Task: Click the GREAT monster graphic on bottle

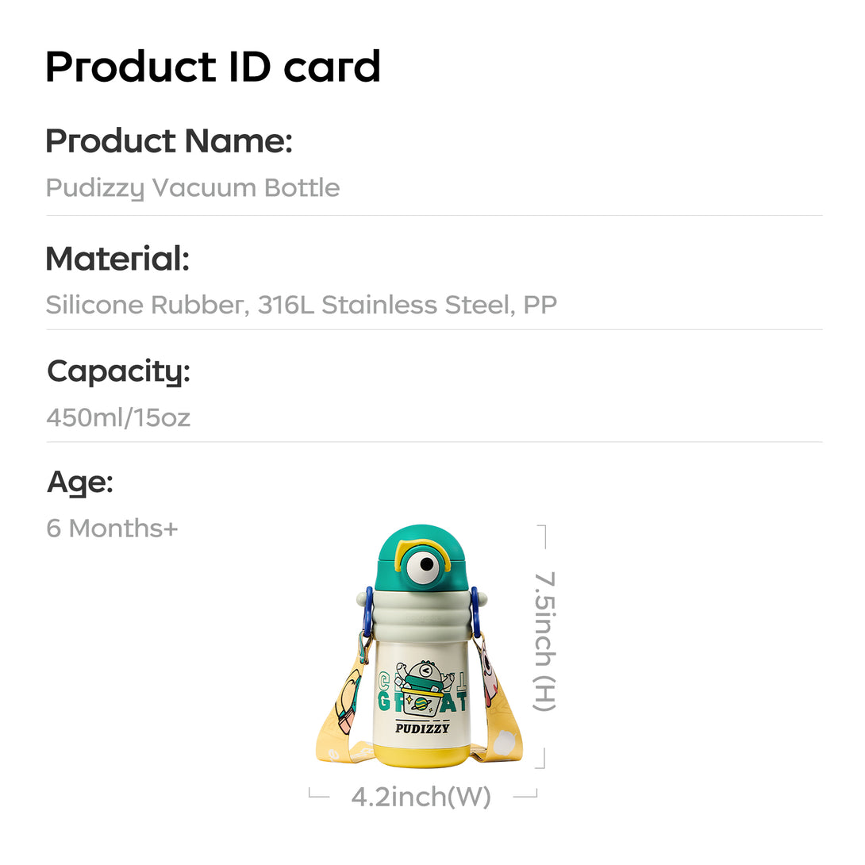Action: coord(422,689)
